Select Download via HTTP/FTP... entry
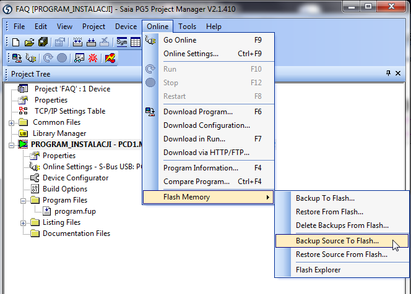The height and width of the screenshot is (294, 411). tap(209, 153)
